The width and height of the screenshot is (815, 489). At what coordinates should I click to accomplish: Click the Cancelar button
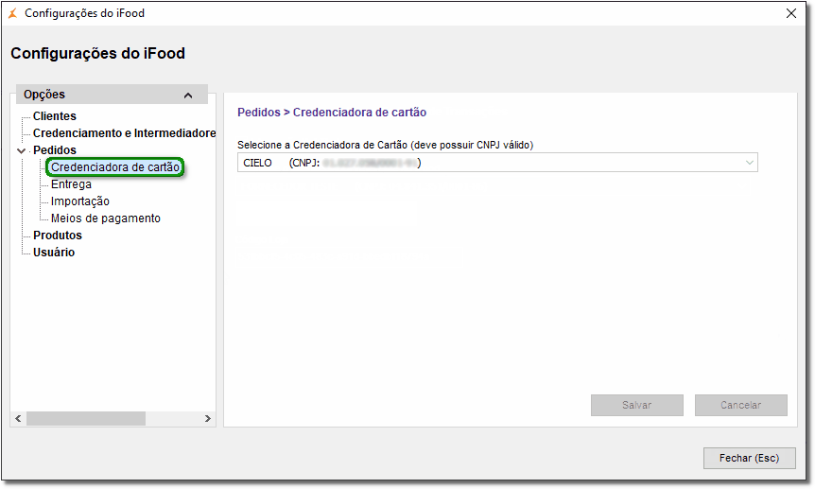coord(740,405)
